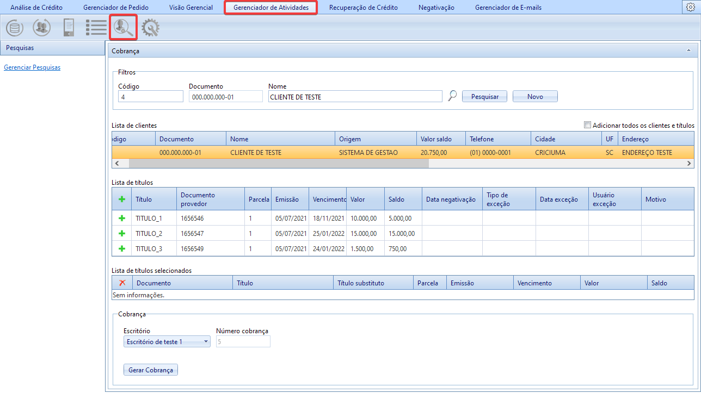This screenshot has width=701, height=393.
Task: Click the Pesquisas panel header
Action: coord(52,48)
